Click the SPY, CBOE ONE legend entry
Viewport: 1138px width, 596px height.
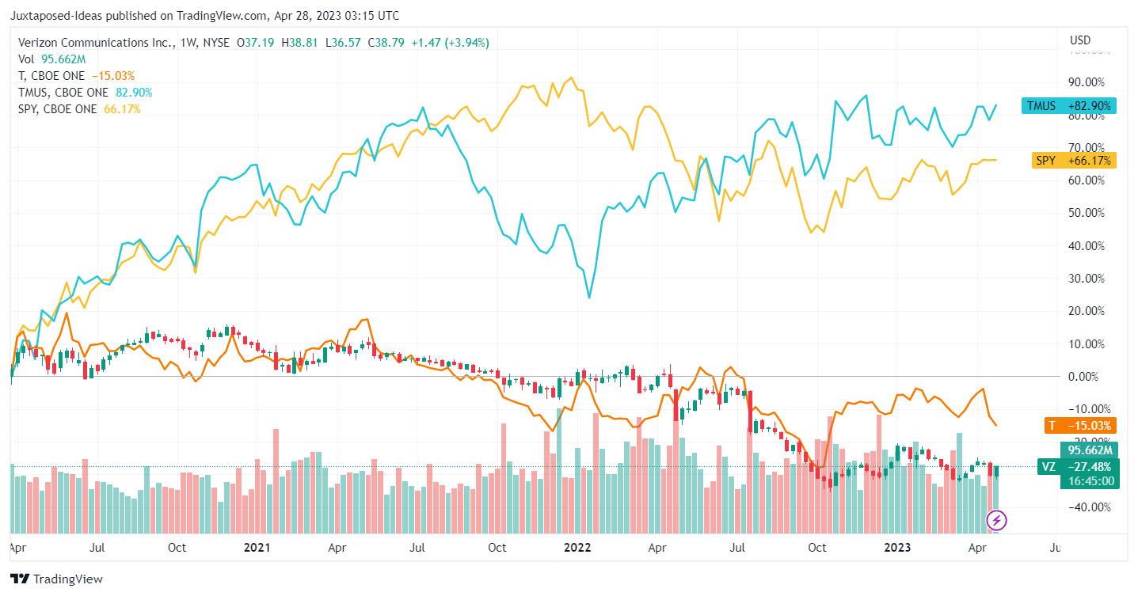tap(79, 109)
